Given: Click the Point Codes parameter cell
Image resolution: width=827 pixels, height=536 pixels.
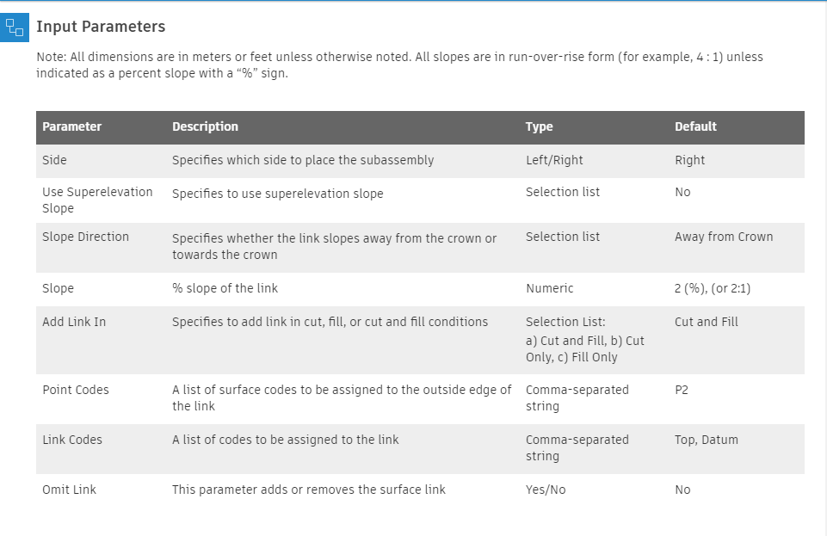Looking at the screenshot, I should tap(76, 390).
